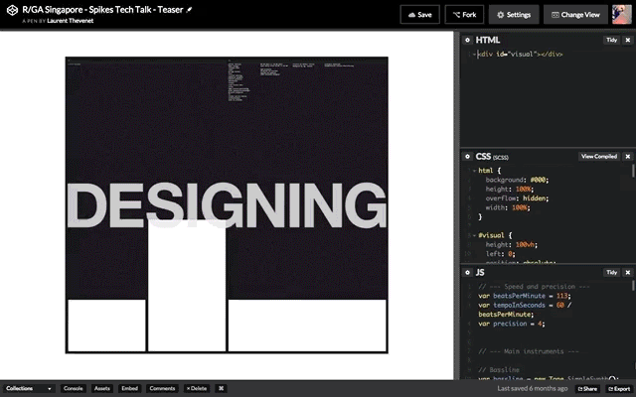Save the pen
636x397 pixels.
coord(419,15)
